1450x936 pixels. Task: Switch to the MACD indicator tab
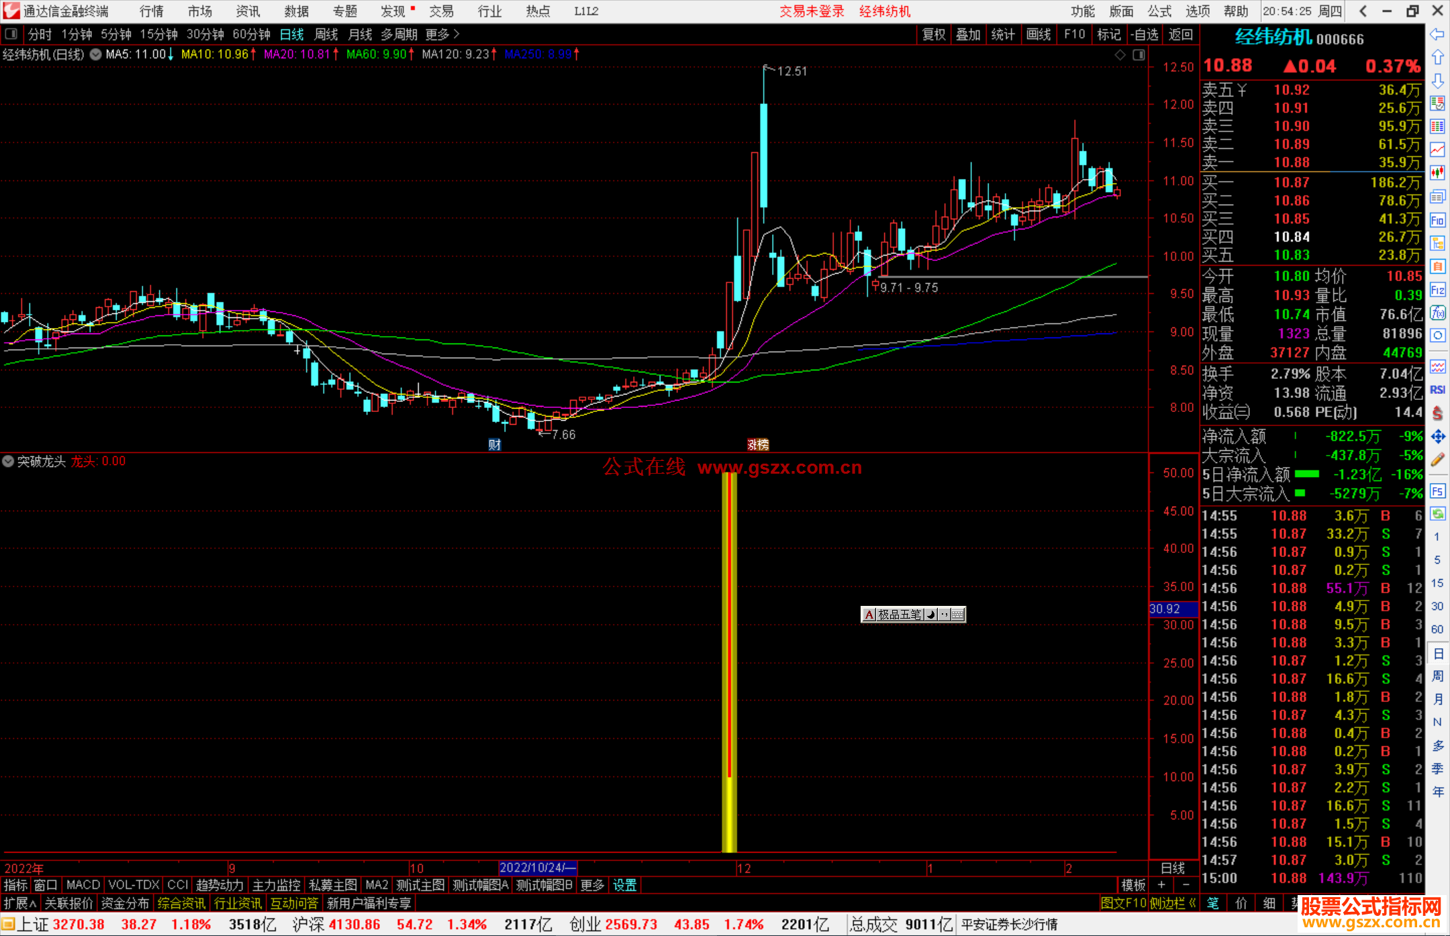[83, 885]
